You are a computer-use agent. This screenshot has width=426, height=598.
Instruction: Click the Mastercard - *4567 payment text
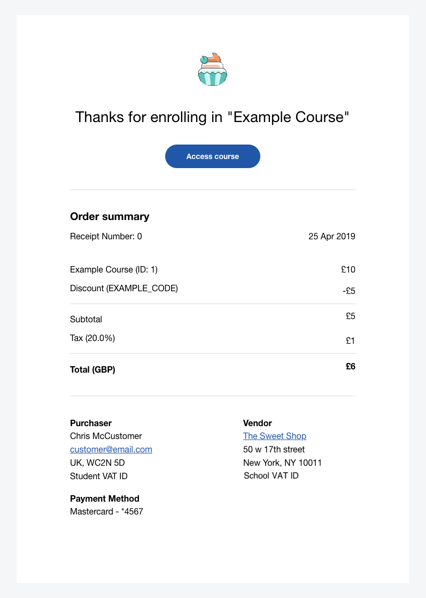(x=106, y=511)
